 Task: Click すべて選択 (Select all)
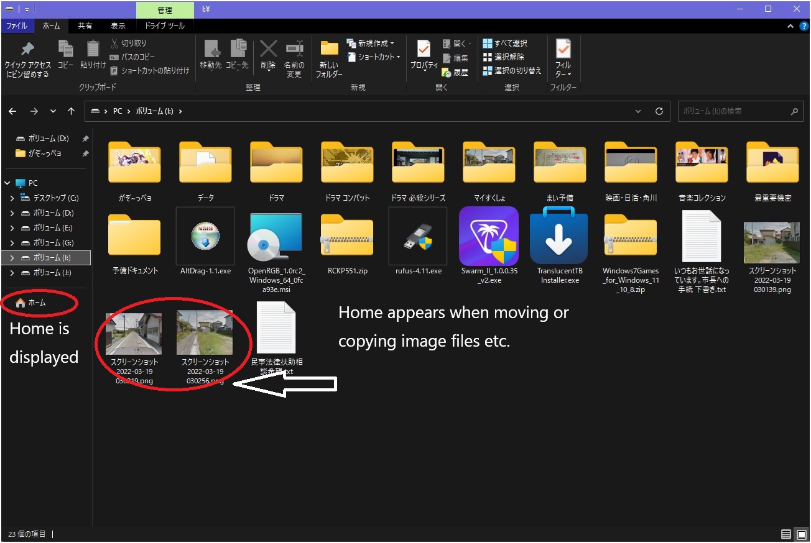tap(505, 43)
